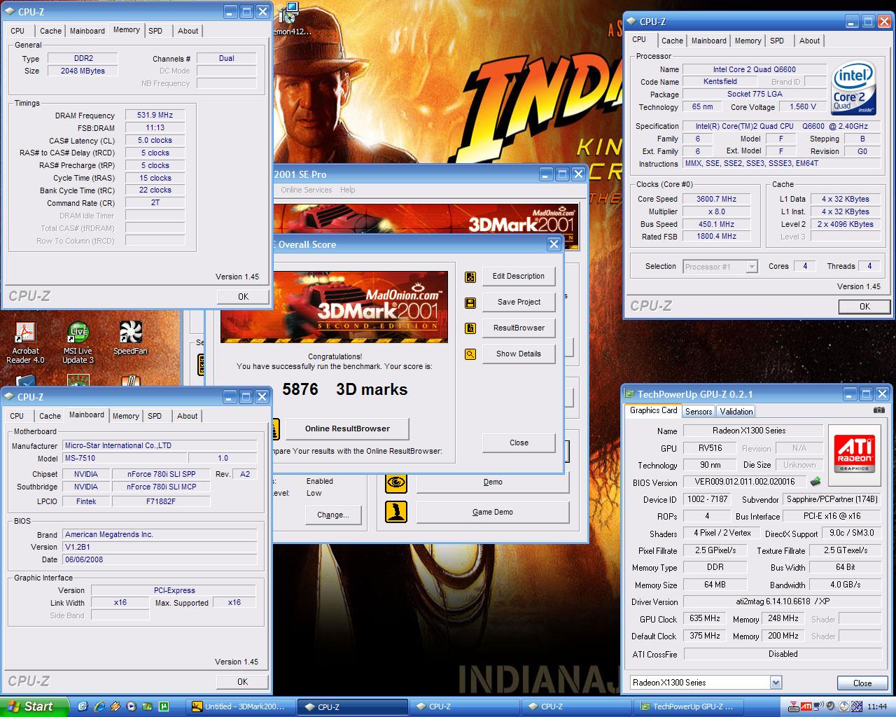Open the Validation tab in GPU-Z
The width and height of the screenshot is (896, 717).
point(736,412)
